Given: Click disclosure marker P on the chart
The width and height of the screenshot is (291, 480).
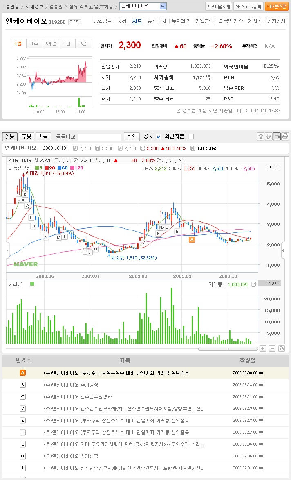Looking at the screenshot, I should coord(31,217).
